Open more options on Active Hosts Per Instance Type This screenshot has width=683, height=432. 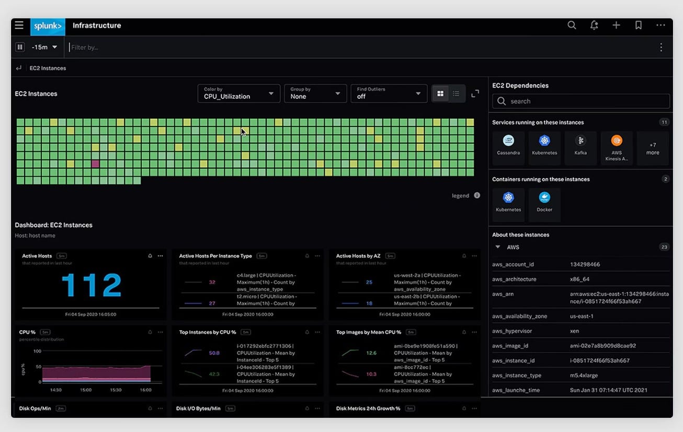(317, 256)
